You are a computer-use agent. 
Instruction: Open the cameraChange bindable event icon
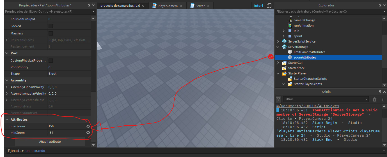click(x=290, y=20)
